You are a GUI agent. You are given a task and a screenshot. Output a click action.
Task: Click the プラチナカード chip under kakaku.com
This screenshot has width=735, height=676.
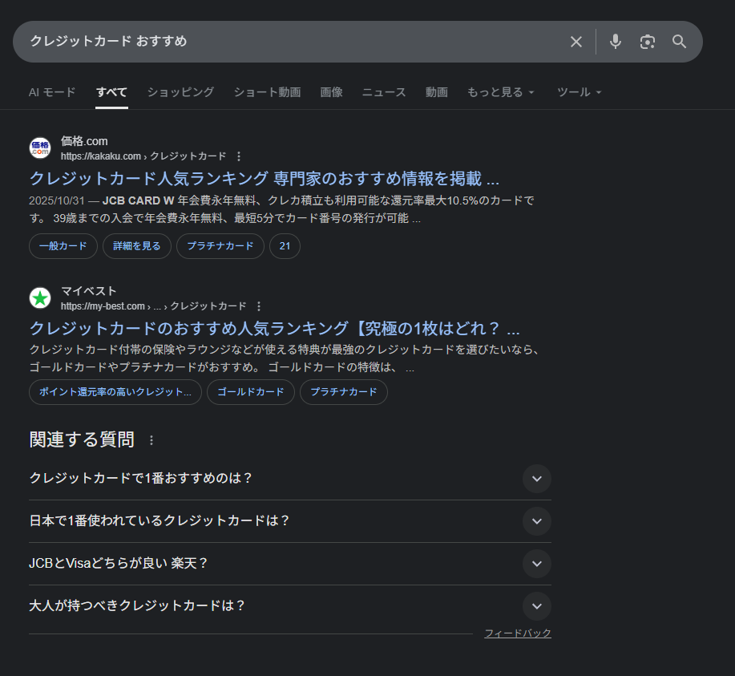220,246
